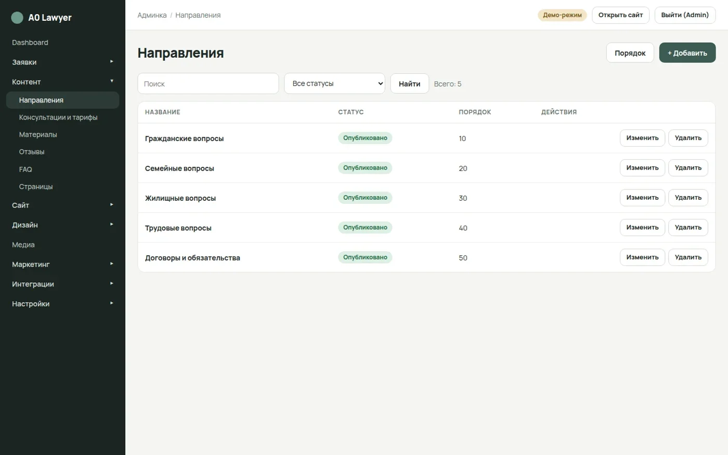Click the Опубликовано status of Семейные вопросы
Viewport: 728px width, 455px height.
[365, 168]
